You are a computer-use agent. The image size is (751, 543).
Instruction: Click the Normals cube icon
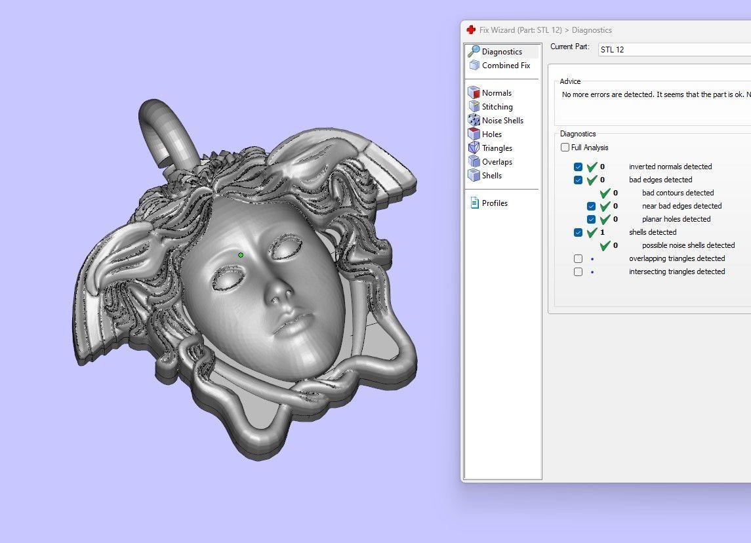pyautogui.click(x=474, y=92)
